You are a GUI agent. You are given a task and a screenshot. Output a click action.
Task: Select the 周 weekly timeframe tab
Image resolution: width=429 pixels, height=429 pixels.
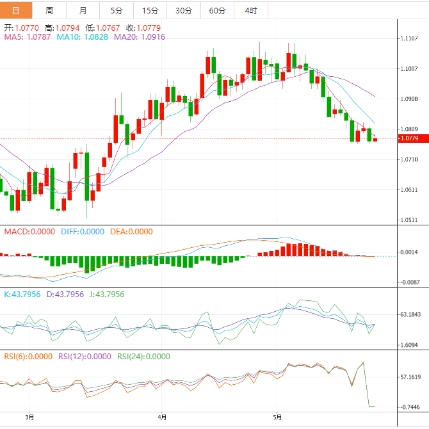click(50, 10)
